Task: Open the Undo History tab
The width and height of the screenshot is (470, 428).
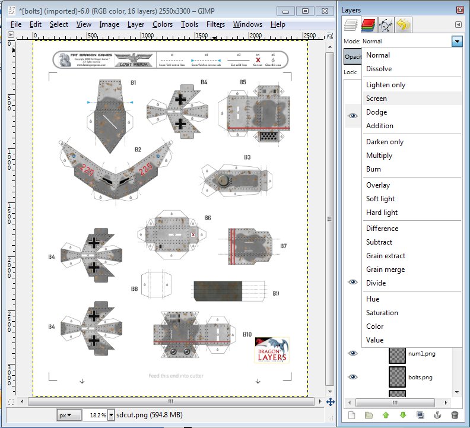Action: [x=404, y=25]
